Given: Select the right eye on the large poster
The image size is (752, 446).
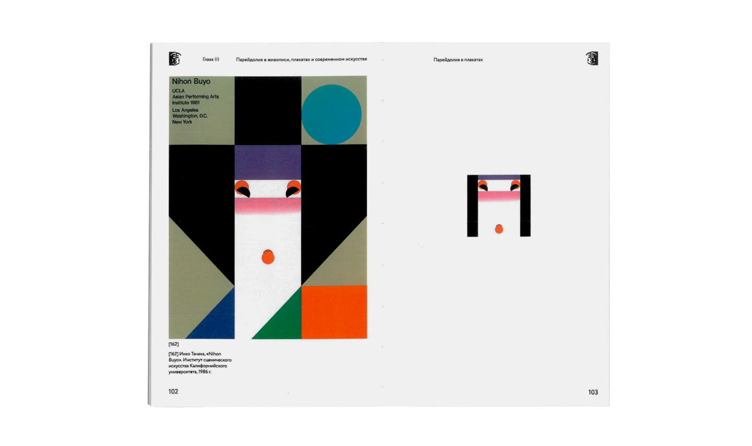Looking at the screenshot, I should coord(293,188).
